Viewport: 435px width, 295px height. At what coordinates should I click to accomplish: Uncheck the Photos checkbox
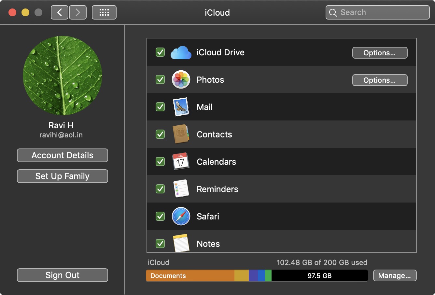pyautogui.click(x=160, y=79)
